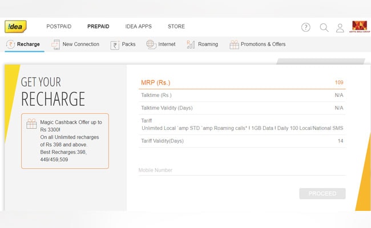The height and width of the screenshot is (228, 371).
Task: Click the tariff validity value 14
Action: [x=341, y=141]
